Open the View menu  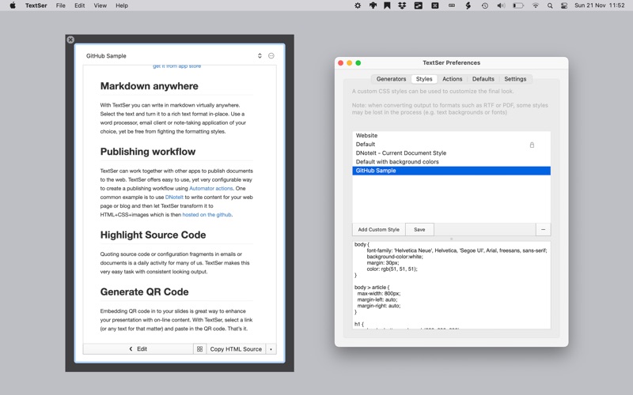coord(100,6)
